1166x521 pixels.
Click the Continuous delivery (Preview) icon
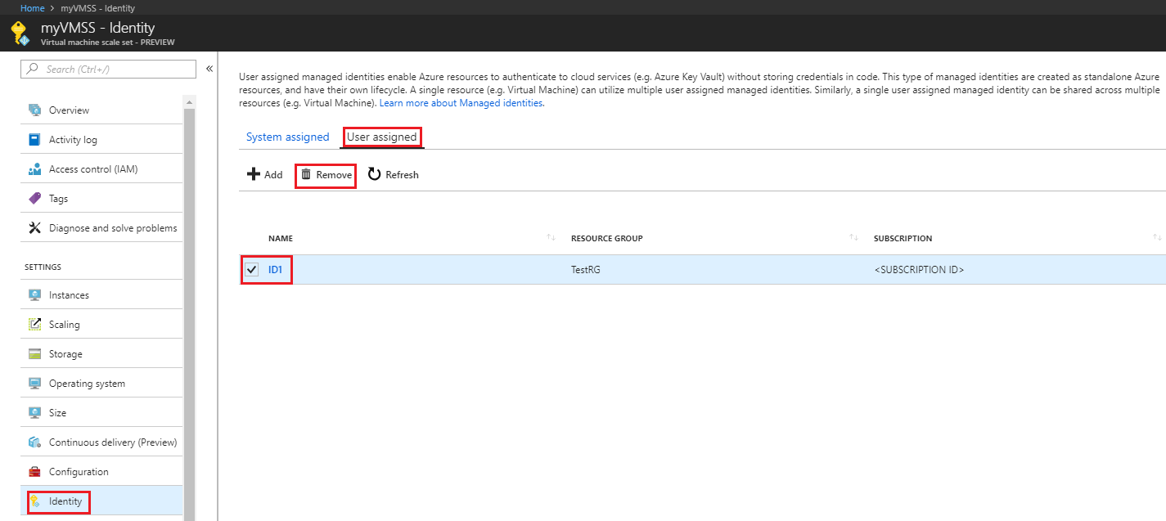click(34, 442)
